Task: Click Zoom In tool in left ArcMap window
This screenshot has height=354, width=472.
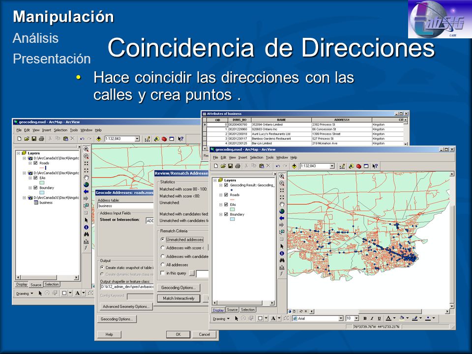Action: coord(86,149)
